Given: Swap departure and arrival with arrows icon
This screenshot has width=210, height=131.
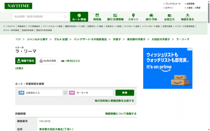Looking at the screenshot, I should tap(65, 93).
